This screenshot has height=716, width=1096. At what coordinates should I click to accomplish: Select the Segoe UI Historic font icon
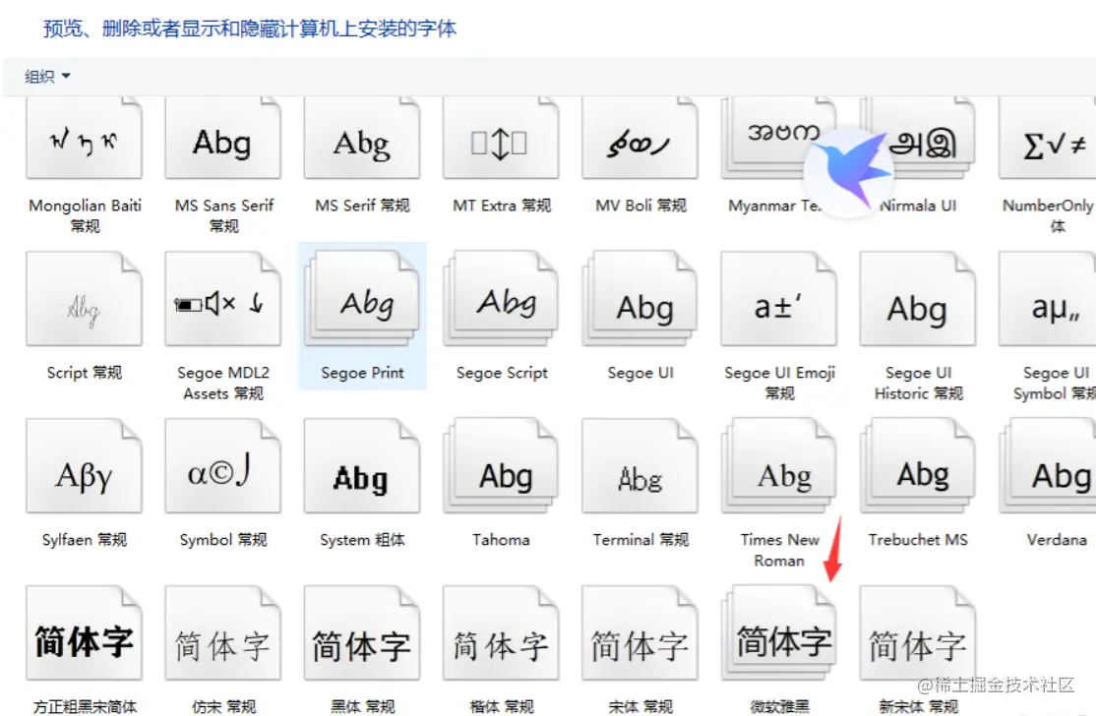pyautogui.click(x=918, y=299)
